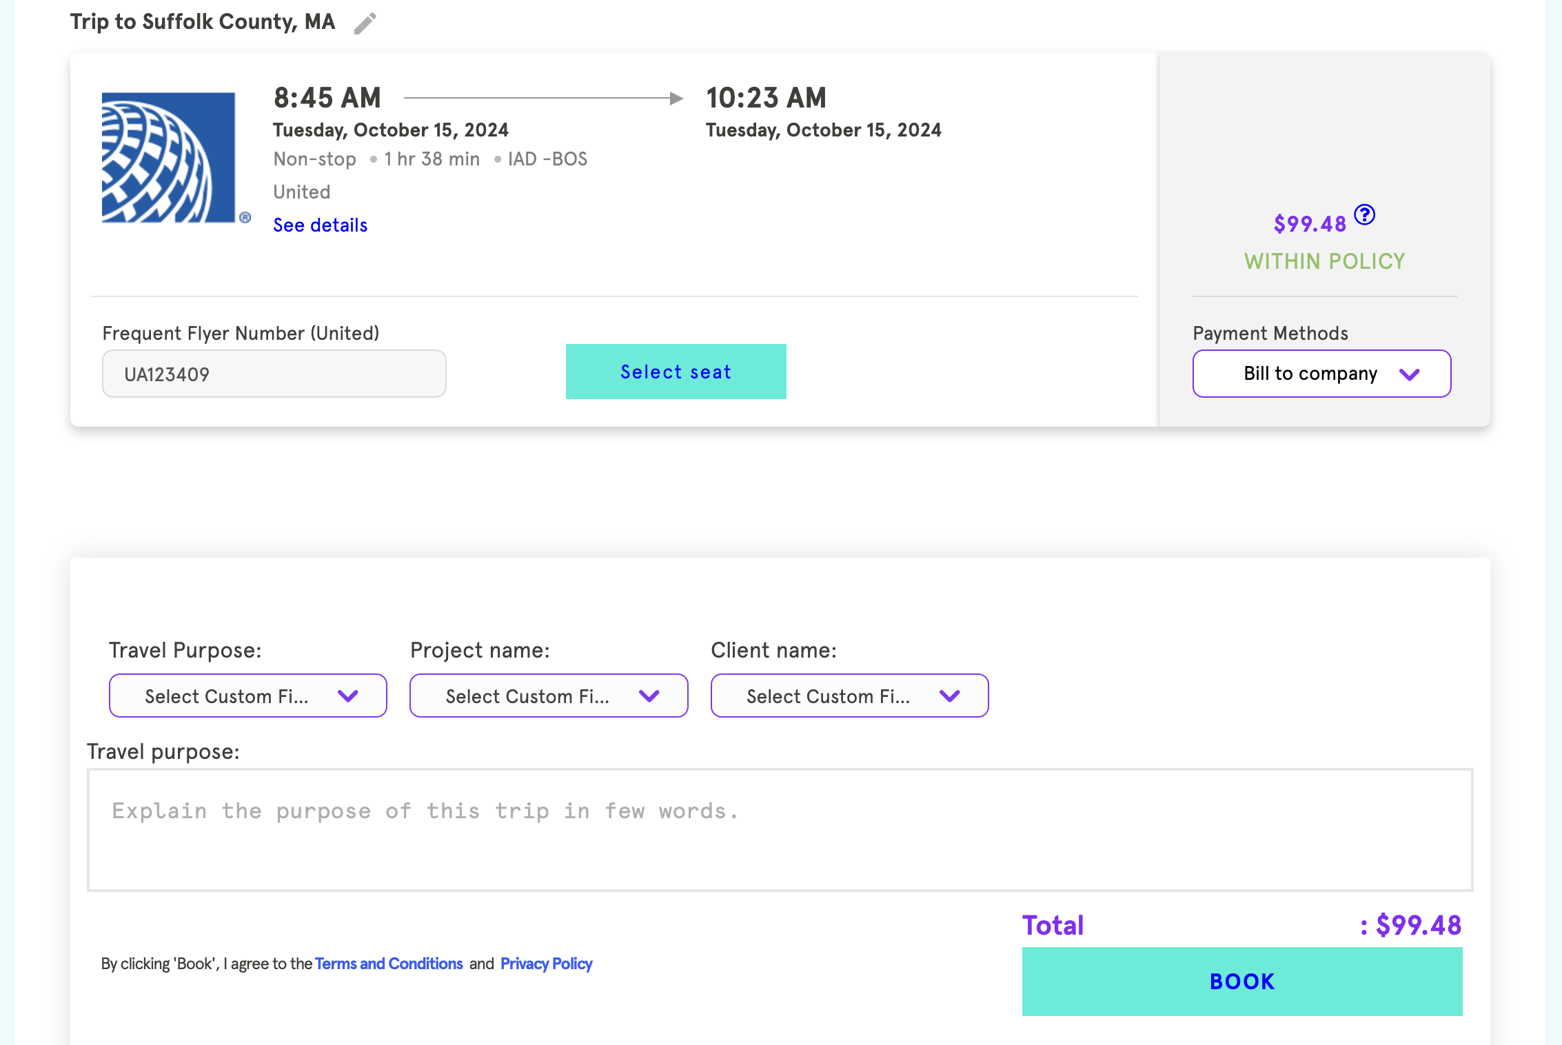Viewport: 1562px width, 1045px height.
Task: Click the Client name dropdown chevron icon
Action: (950, 696)
